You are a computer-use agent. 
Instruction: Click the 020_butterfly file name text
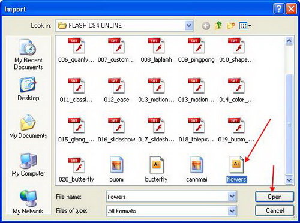click(x=76, y=179)
